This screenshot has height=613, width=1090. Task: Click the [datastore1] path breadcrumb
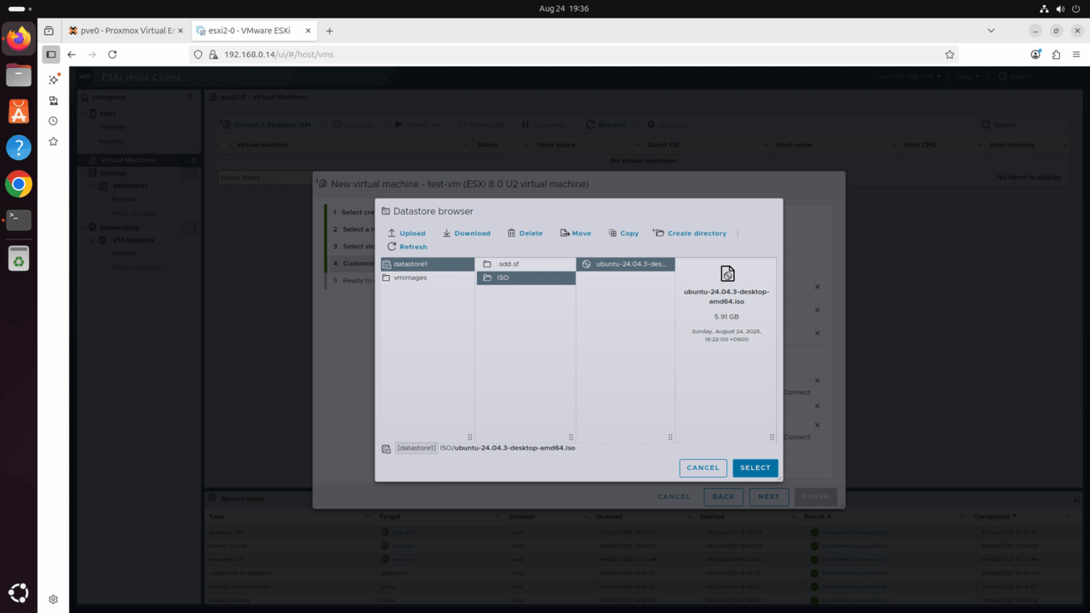pos(416,448)
